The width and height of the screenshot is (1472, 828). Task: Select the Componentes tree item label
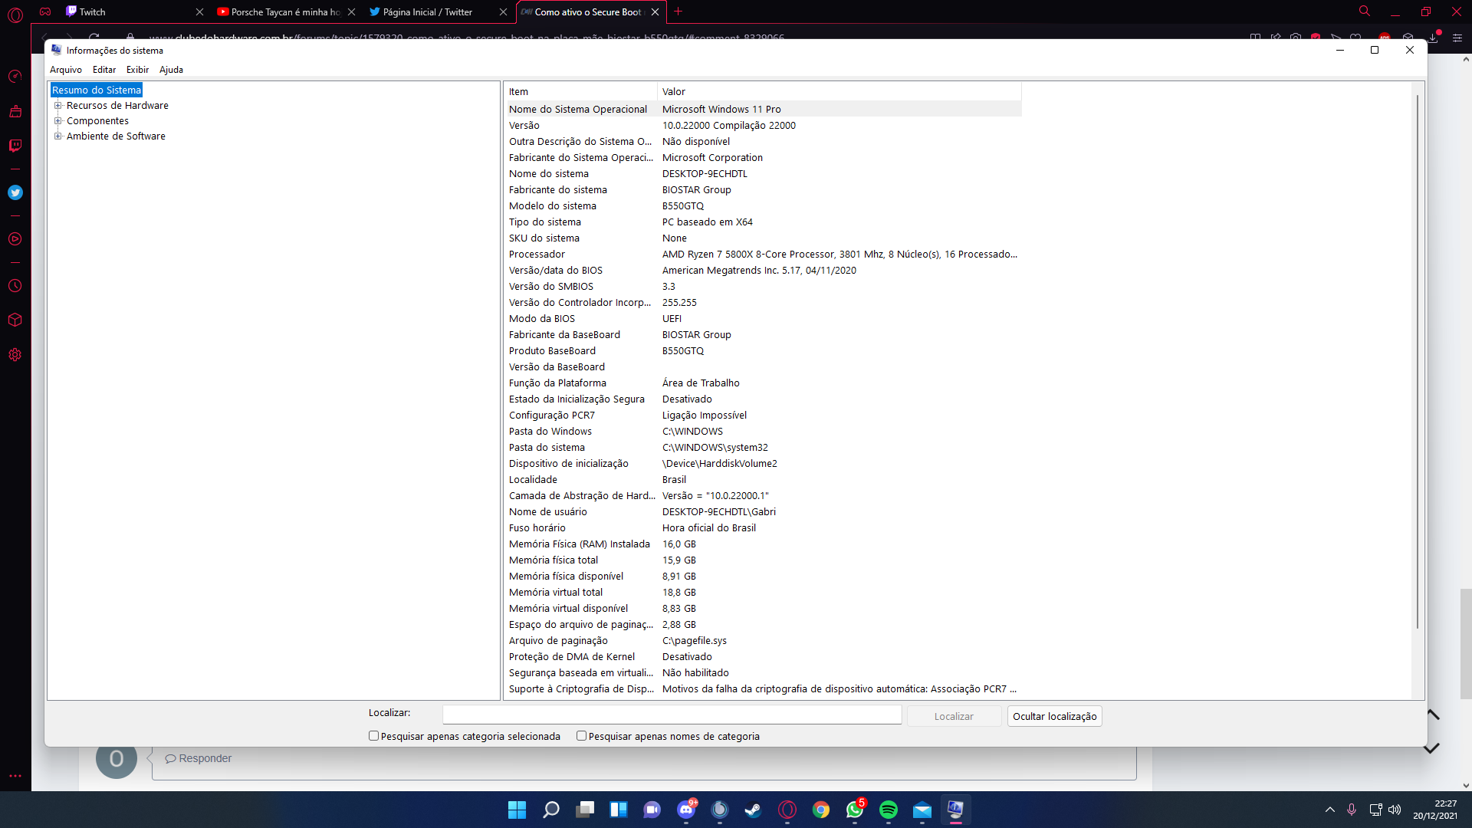[97, 121]
